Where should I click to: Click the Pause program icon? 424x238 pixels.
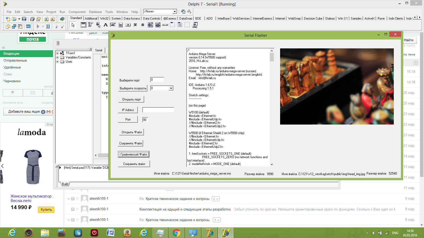48,26
